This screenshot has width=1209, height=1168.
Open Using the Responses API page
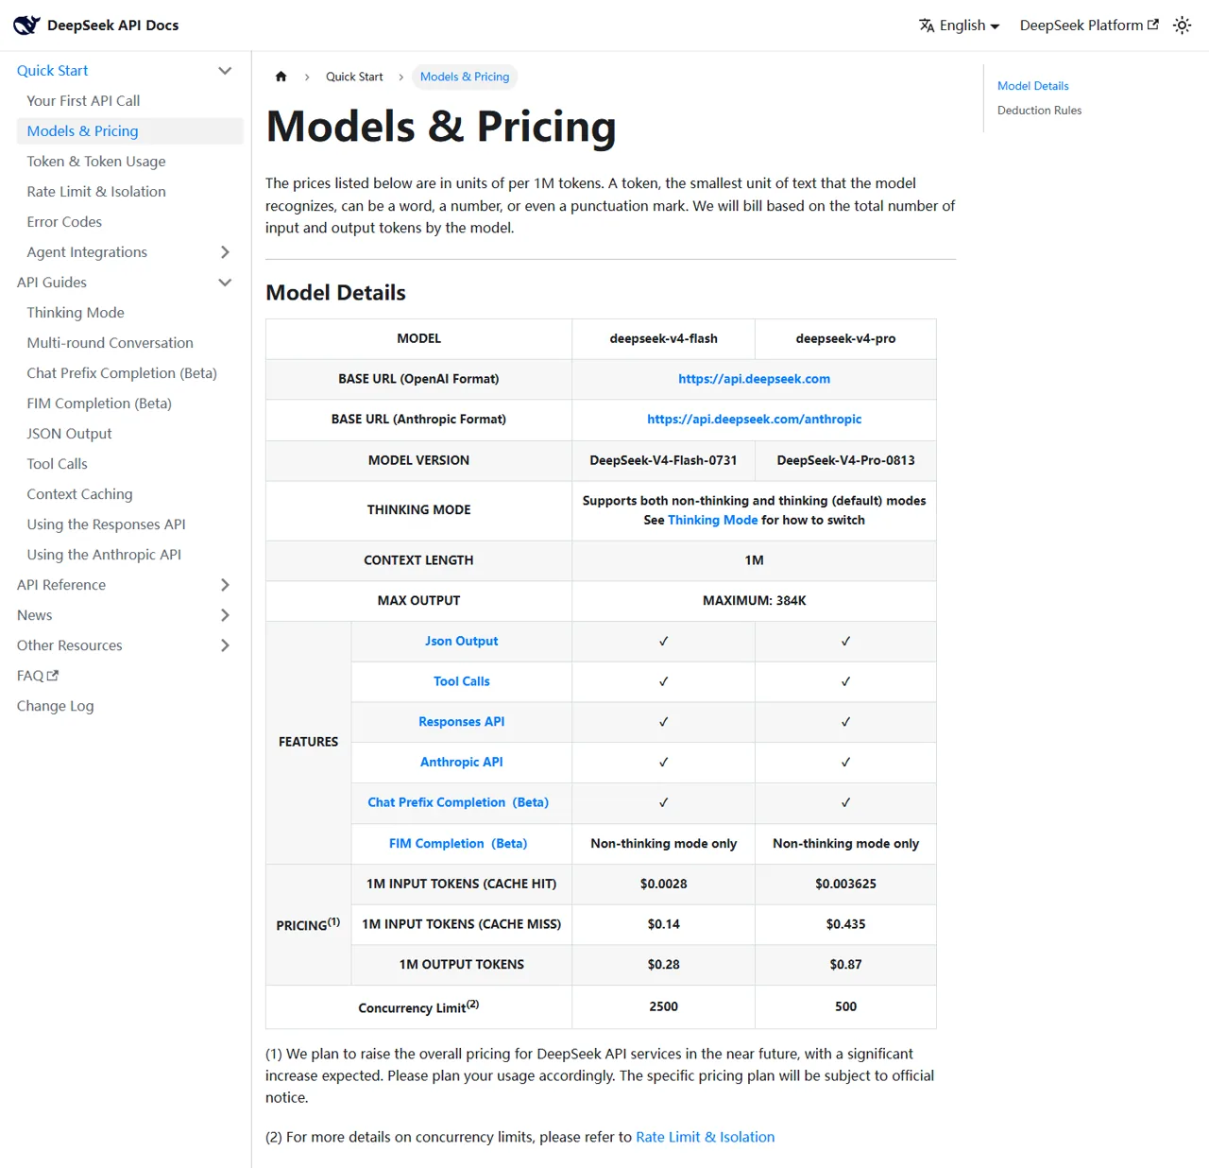tap(106, 524)
